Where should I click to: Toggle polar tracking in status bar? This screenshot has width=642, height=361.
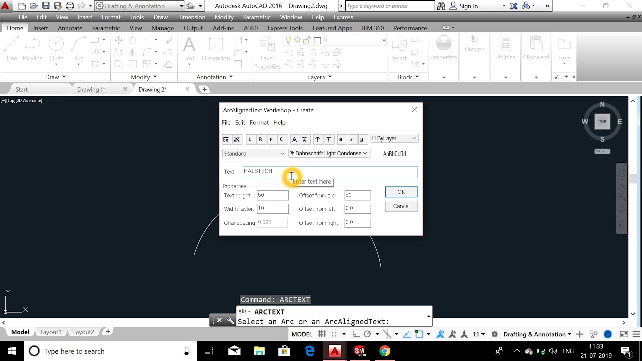(367, 334)
